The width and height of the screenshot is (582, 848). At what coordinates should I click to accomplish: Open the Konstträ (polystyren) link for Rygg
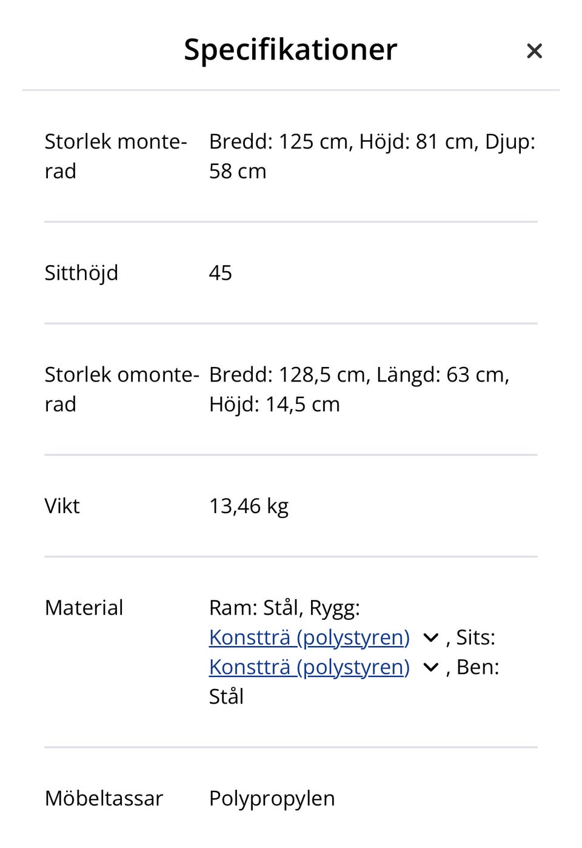tap(309, 638)
